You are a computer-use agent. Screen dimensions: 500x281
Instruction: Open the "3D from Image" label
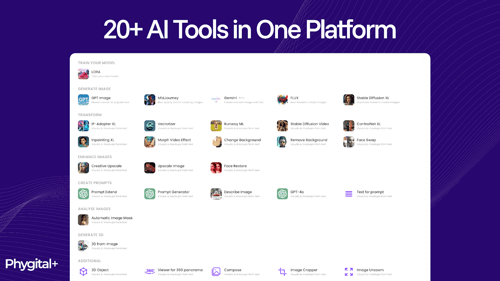pyautogui.click(x=104, y=244)
